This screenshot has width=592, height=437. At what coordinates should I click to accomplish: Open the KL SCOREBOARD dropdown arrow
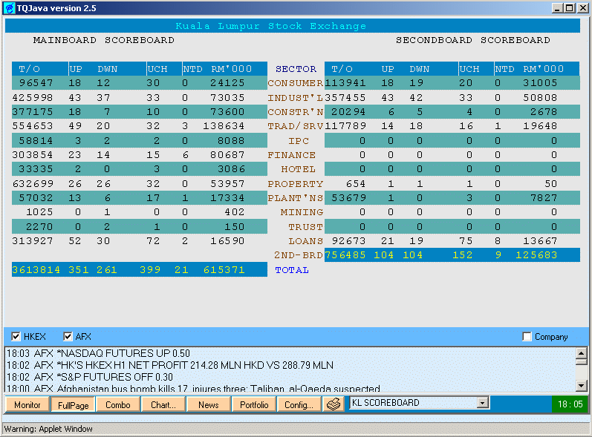tap(483, 403)
